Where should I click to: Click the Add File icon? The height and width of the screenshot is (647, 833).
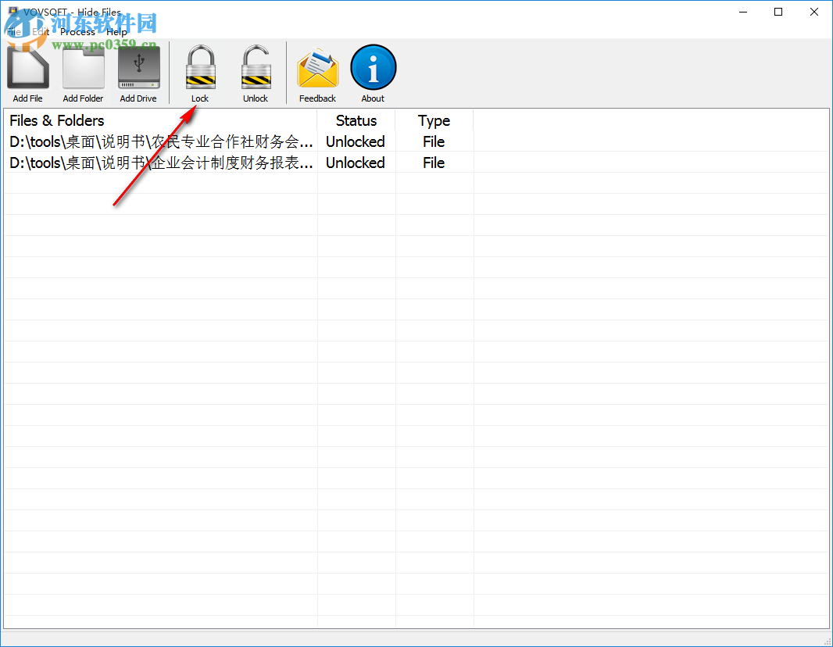27,67
